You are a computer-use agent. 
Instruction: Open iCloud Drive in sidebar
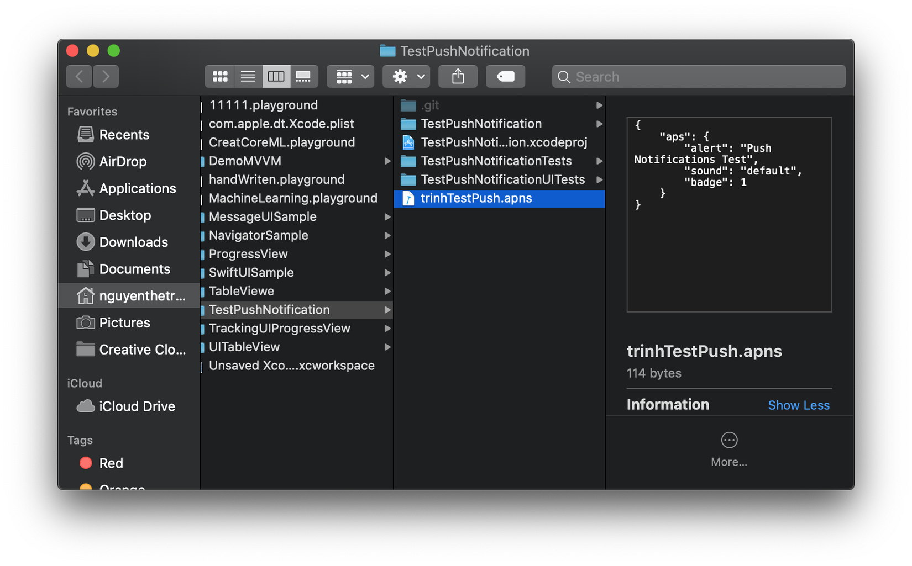(x=137, y=406)
